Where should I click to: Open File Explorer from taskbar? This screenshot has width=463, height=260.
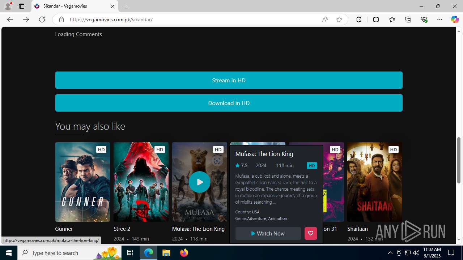166,253
